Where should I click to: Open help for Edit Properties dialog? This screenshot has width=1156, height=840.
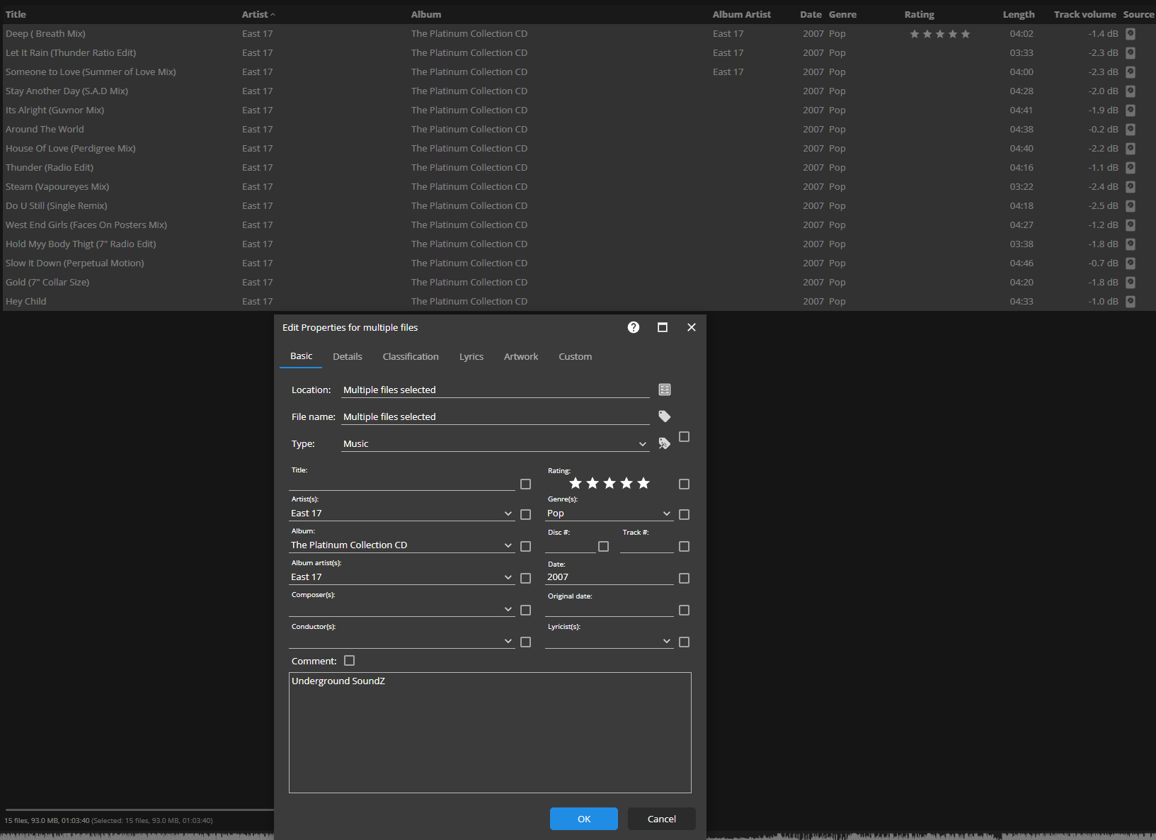pyautogui.click(x=634, y=327)
